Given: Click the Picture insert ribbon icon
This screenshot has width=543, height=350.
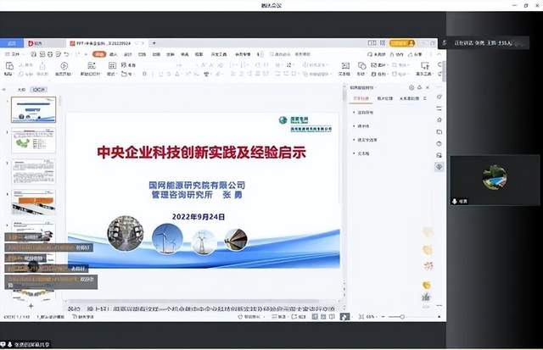Looking at the screenshot, I should click(373, 64).
